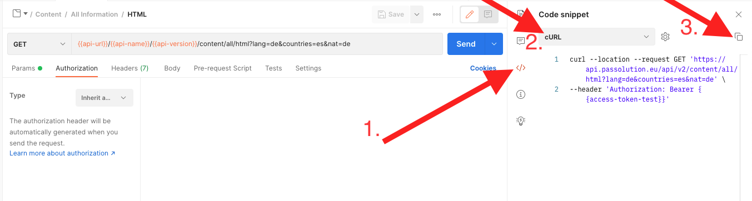Image resolution: width=752 pixels, height=201 pixels.
Task: Click the blue Send button
Action: click(x=466, y=44)
